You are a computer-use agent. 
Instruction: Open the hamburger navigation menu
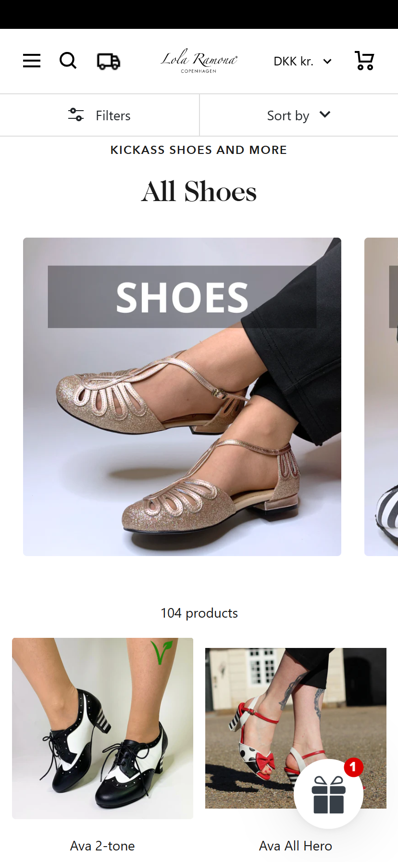click(32, 61)
